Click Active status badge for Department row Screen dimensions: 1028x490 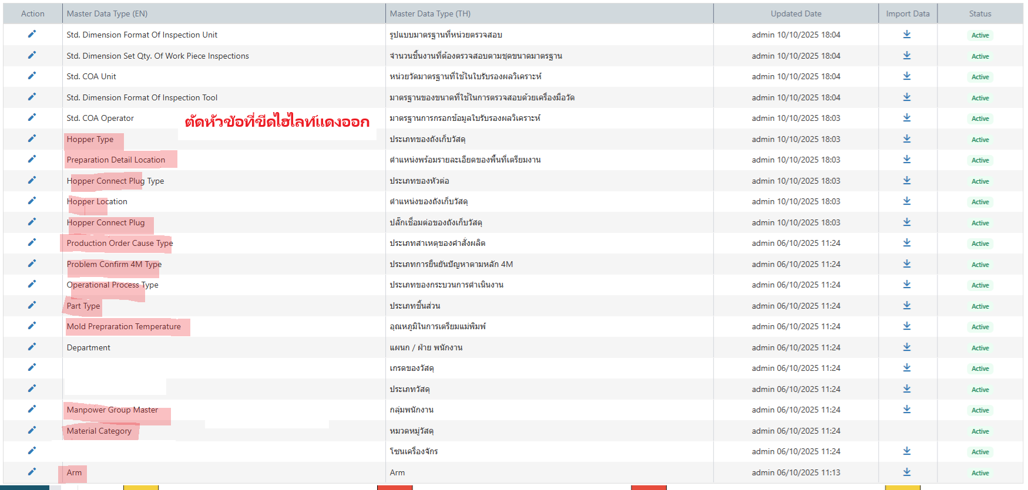pyautogui.click(x=980, y=348)
